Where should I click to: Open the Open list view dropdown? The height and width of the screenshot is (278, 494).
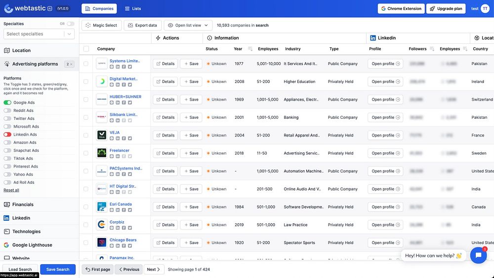[188, 25]
